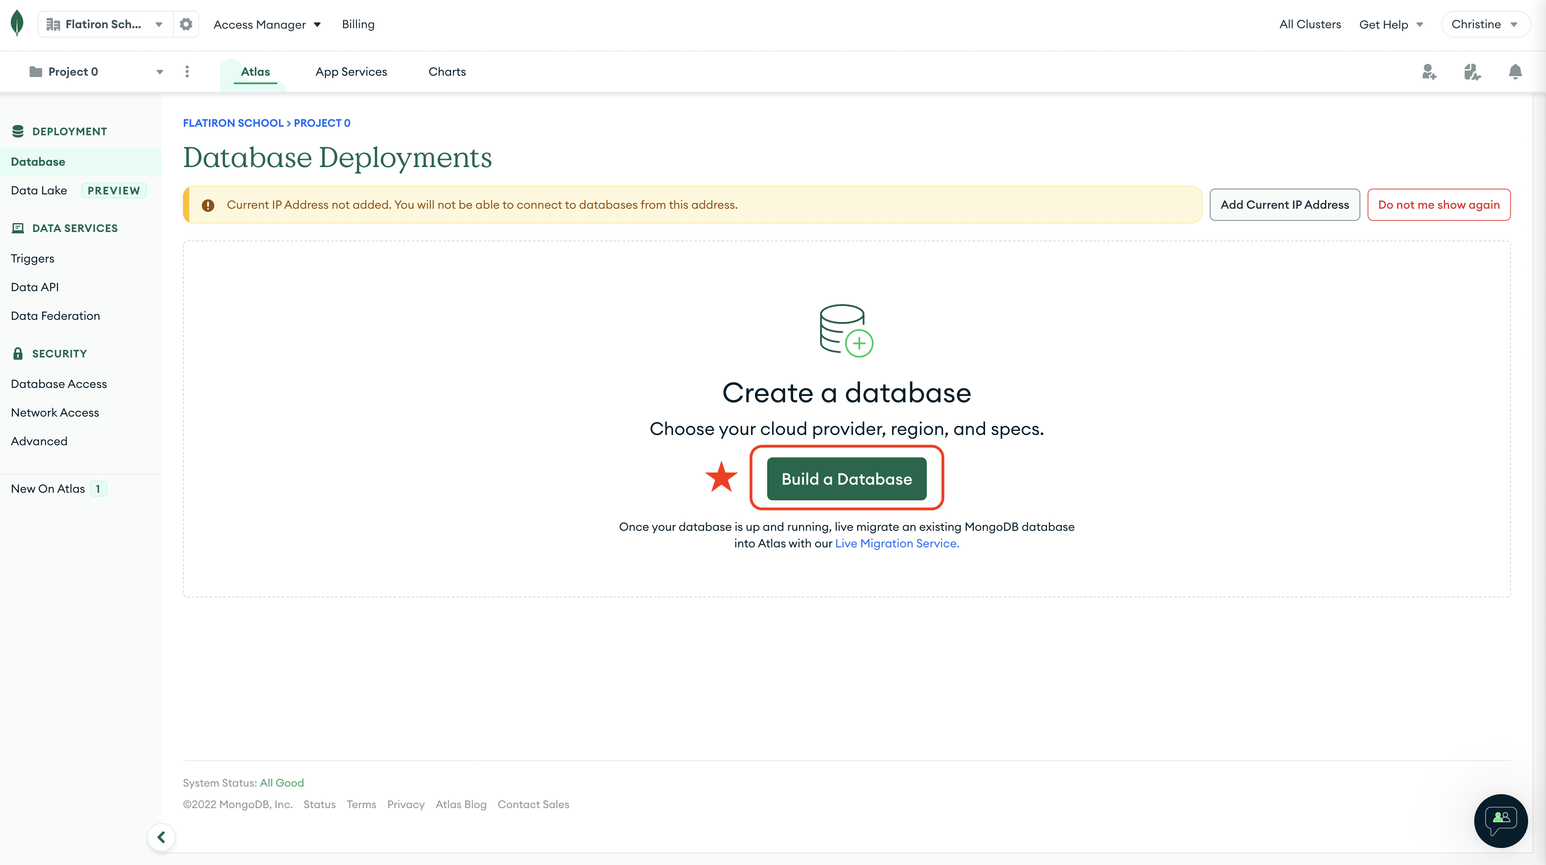Check system status via All Good indicator
Screen dimensions: 1546x865
coord(282,782)
